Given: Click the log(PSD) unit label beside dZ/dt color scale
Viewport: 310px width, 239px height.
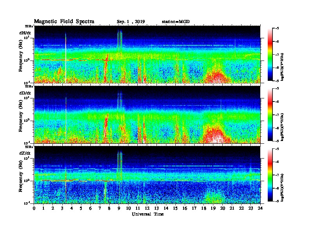Looking at the screenshot, I should pyautogui.click(x=282, y=187).
